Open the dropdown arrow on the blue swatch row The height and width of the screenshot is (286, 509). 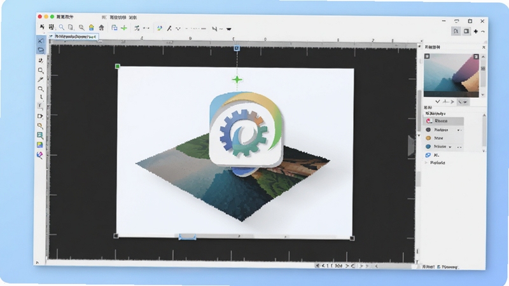450,147
